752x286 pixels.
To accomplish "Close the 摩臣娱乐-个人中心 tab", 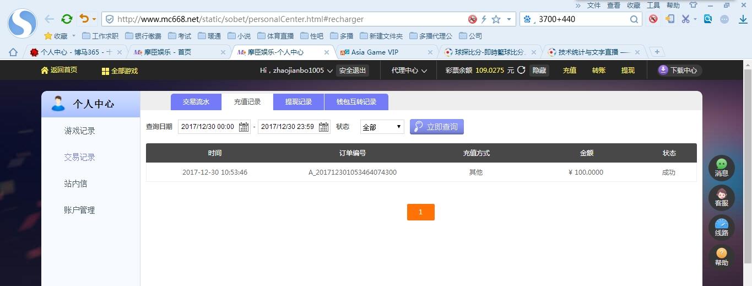I will click(x=326, y=52).
